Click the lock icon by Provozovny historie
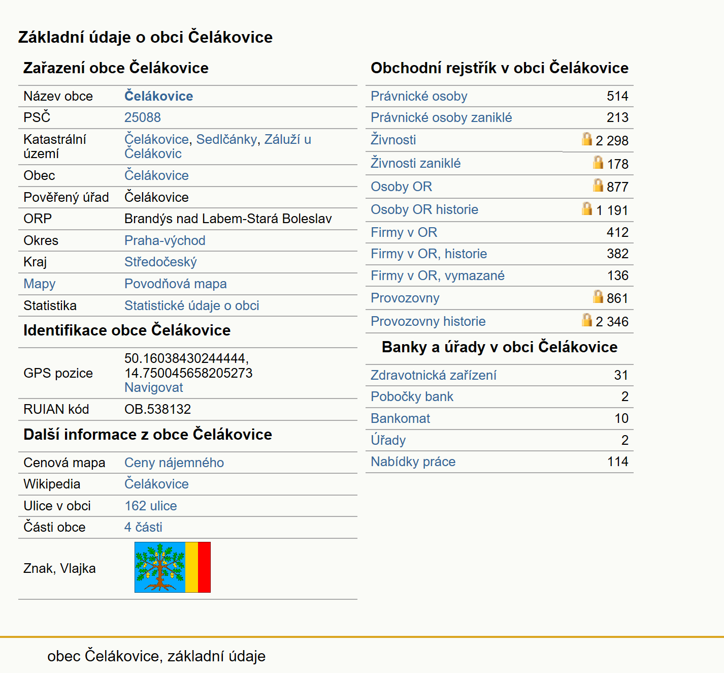 [x=587, y=320]
